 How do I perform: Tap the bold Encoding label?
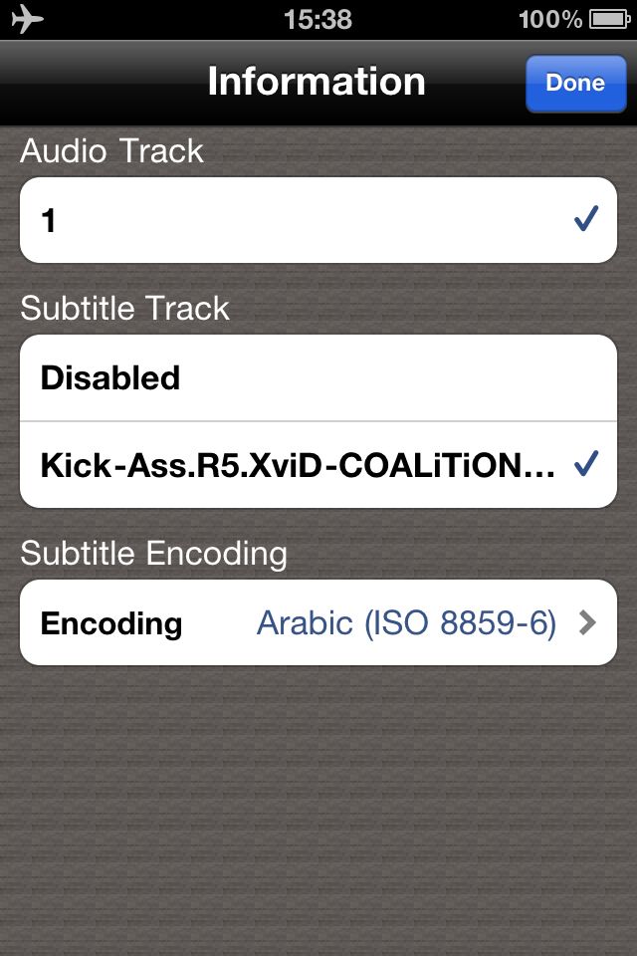tap(111, 623)
